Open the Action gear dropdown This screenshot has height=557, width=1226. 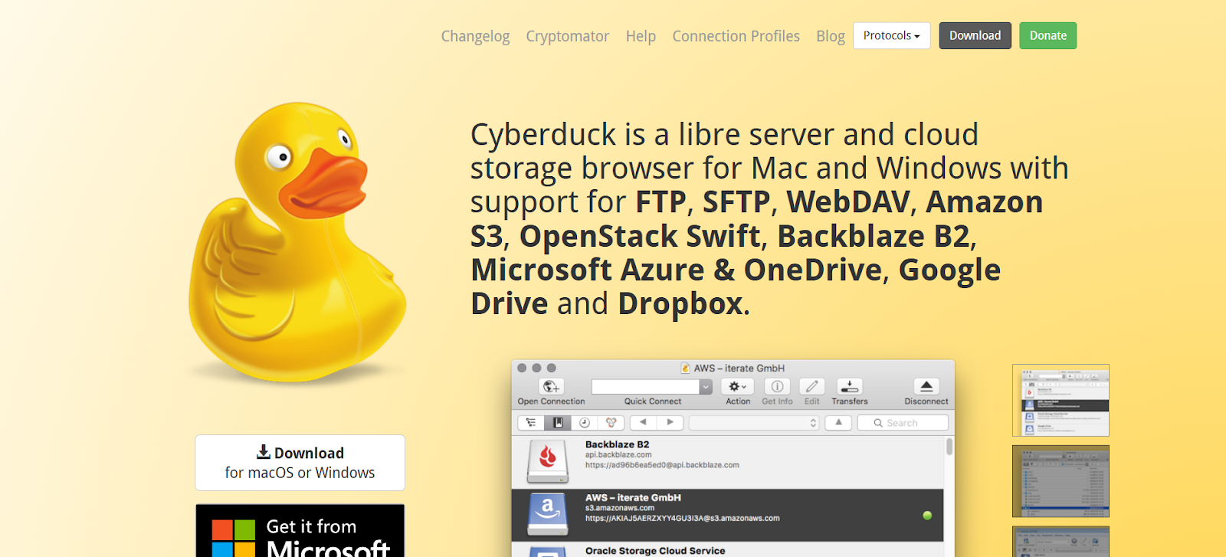coord(737,387)
